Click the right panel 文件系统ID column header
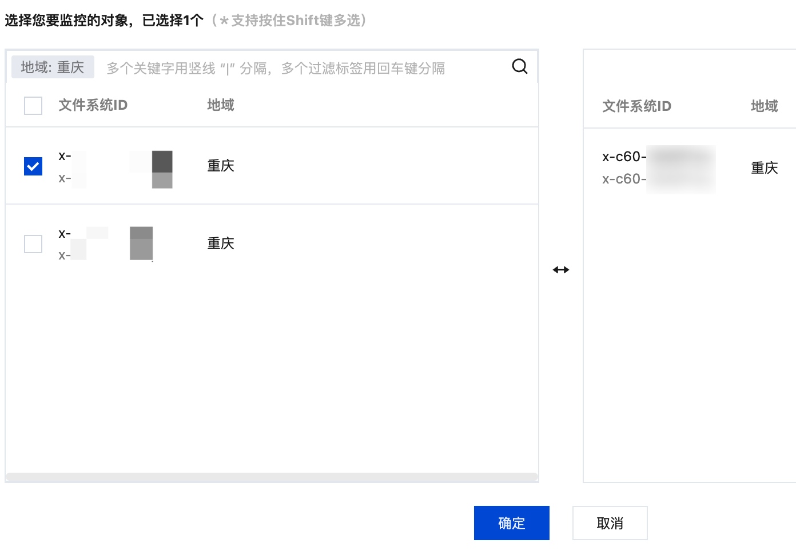This screenshot has width=796, height=551. pos(636,106)
